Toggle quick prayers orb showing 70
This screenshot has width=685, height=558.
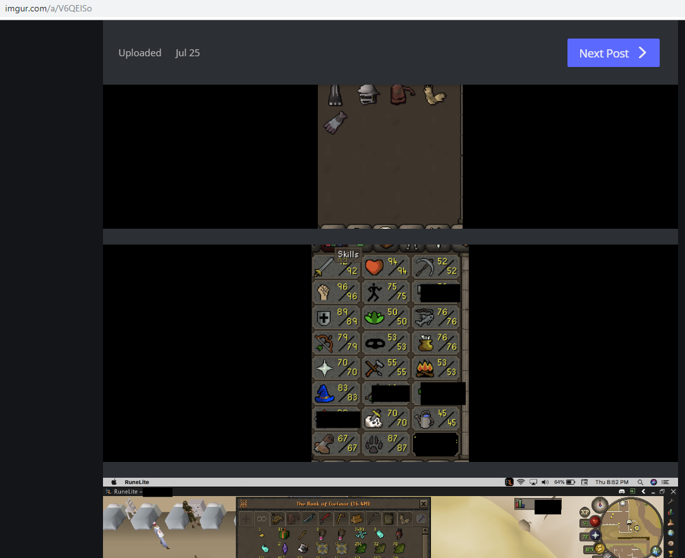pyautogui.click(x=595, y=536)
